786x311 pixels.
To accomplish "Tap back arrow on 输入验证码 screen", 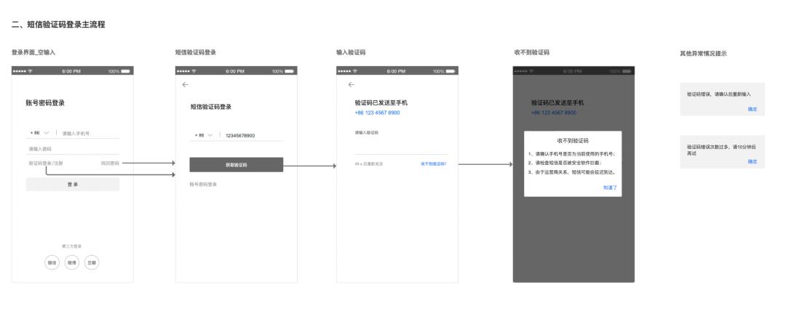I will (351, 84).
